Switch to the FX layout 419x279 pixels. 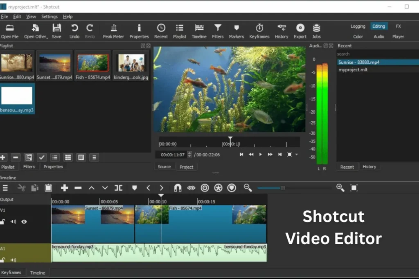(x=398, y=26)
